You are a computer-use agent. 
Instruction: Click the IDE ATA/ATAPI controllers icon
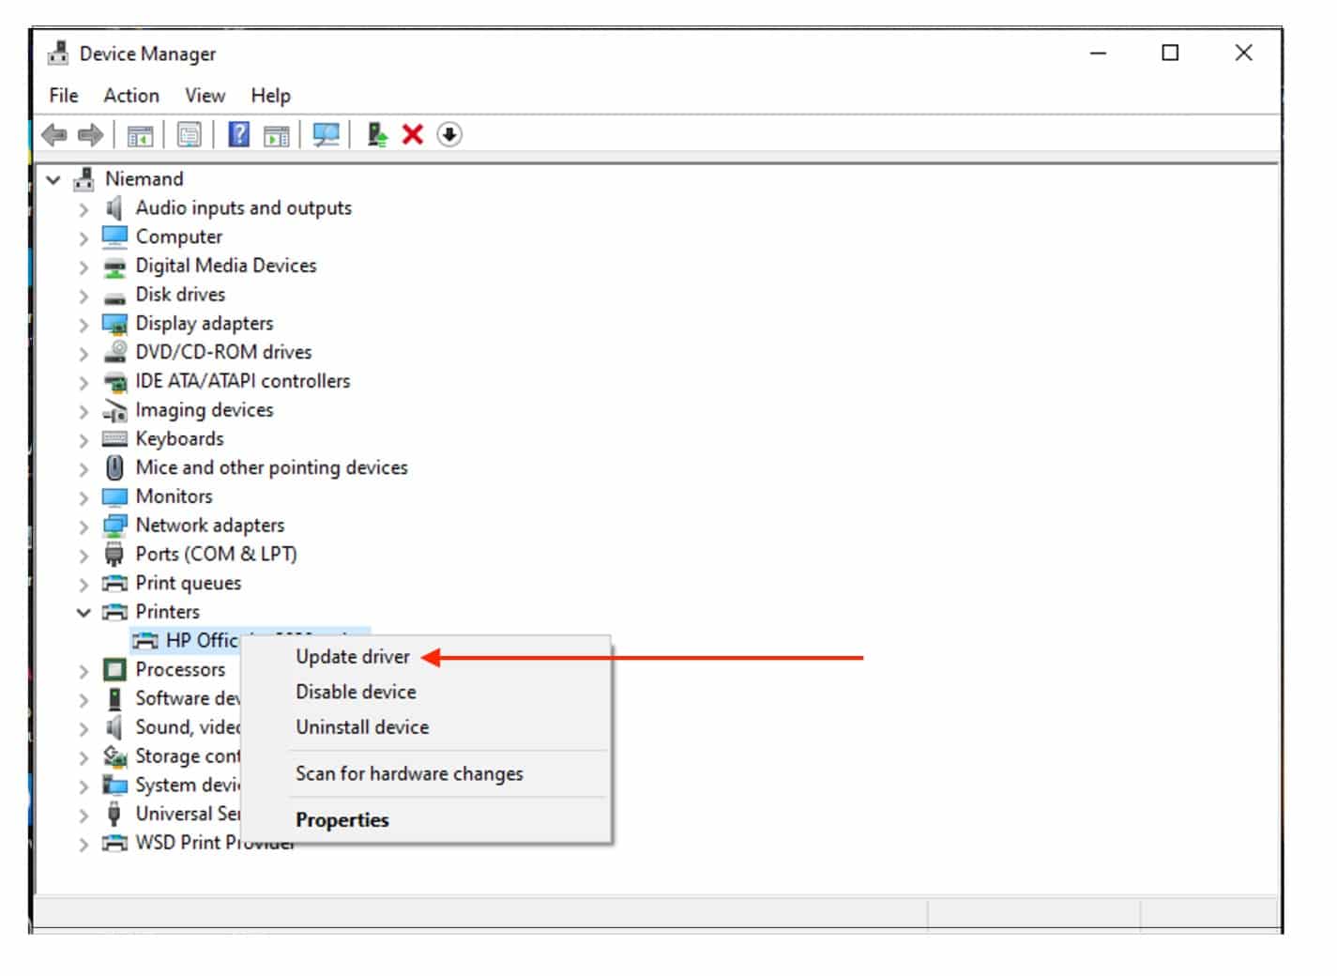(114, 381)
